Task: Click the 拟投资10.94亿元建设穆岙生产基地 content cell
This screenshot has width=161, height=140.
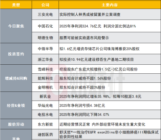Action: 110,60
